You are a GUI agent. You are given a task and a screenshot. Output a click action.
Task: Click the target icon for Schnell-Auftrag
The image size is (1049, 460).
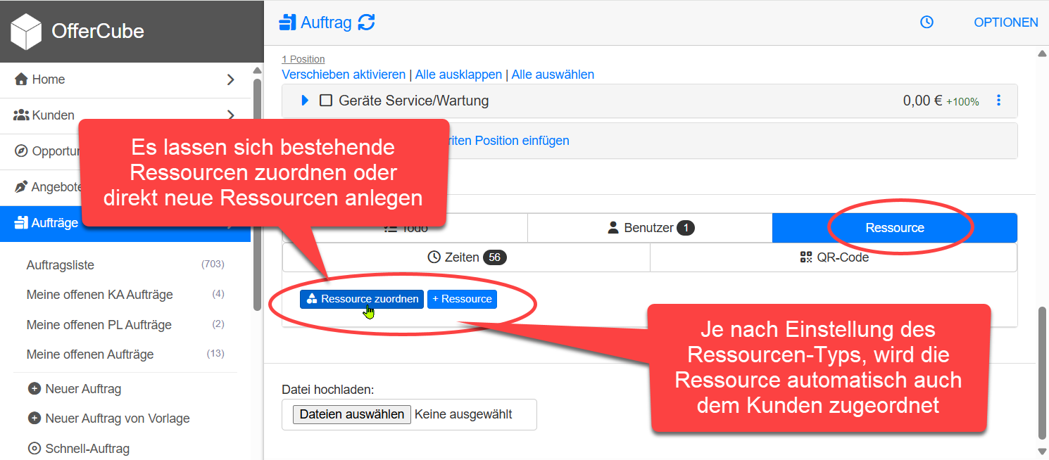34,448
